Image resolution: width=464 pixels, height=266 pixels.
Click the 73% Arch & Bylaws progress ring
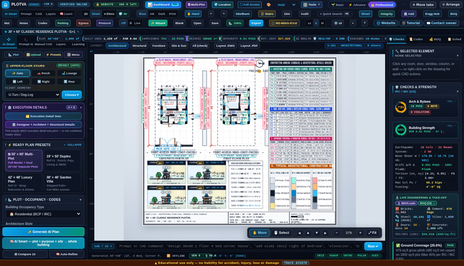[x=401, y=107]
